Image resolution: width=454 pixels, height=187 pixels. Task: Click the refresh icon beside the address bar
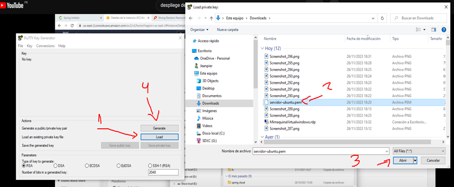point(382,18)
